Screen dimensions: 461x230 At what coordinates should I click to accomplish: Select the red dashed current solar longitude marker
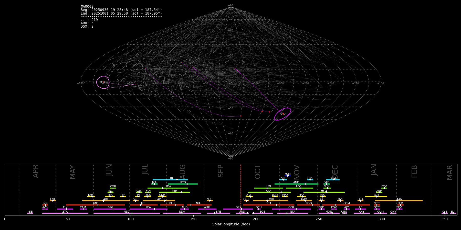tap(241, 190)
